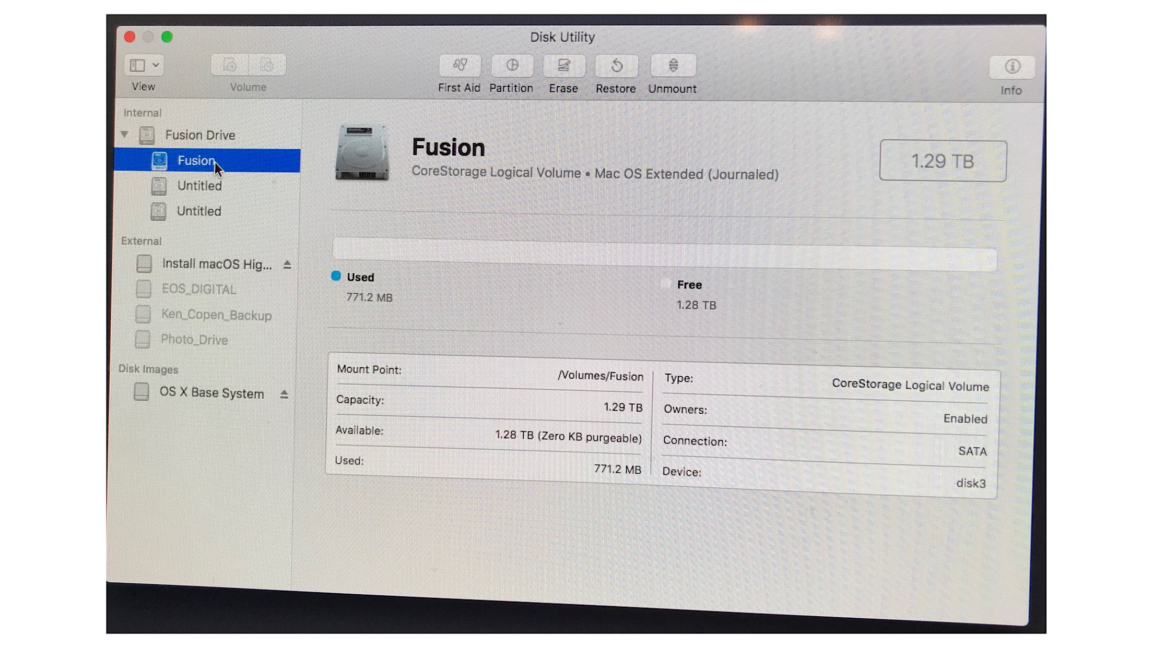Click the disk3 device value
Screen dimensions: 1153x648
pyautogui.click(x=971, y=484)
